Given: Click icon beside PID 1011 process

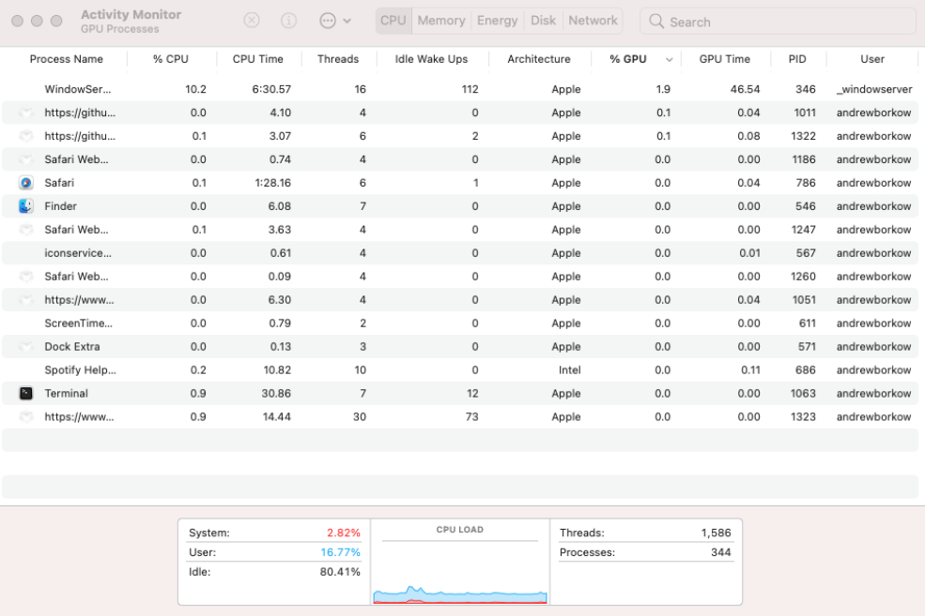Looking at the screenshot, I should [x=26, y=113].
